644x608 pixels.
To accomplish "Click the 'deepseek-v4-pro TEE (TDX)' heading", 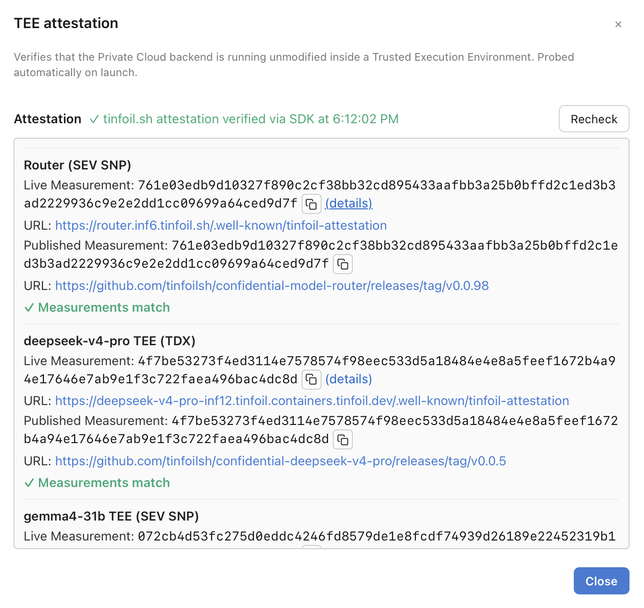I will pyautogui.click(x=110, y=341).
